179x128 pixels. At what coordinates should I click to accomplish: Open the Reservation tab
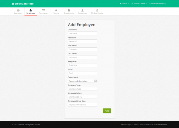(x=43, y=12)
